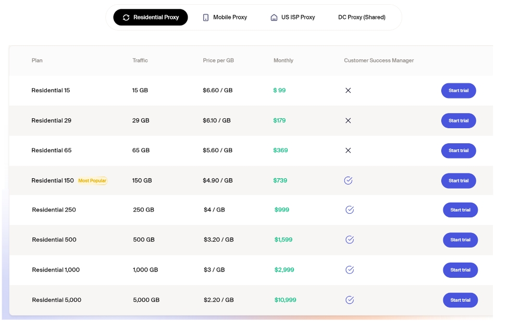Click the checkmark icon for Residential 5,000

click(350, 300)
